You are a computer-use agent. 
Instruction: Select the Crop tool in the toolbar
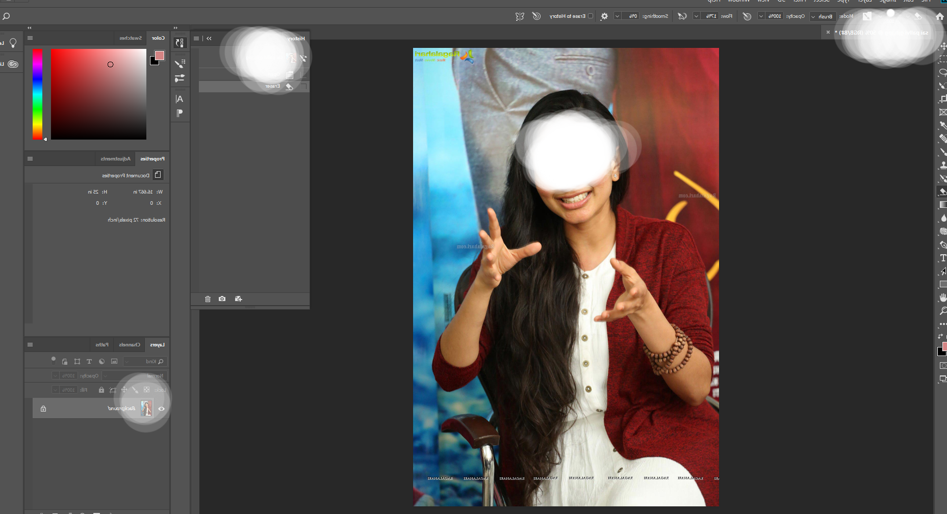coord(942,99)
